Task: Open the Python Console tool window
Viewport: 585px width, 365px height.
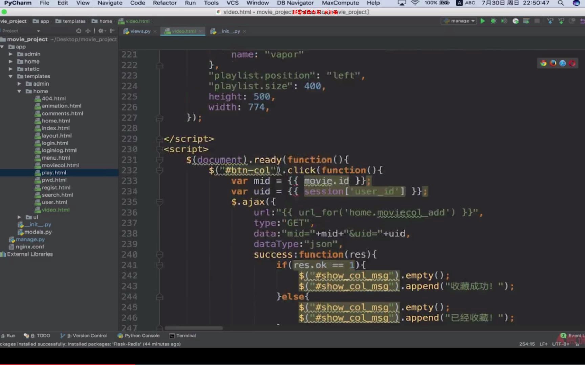Action: tap(138, 336)
